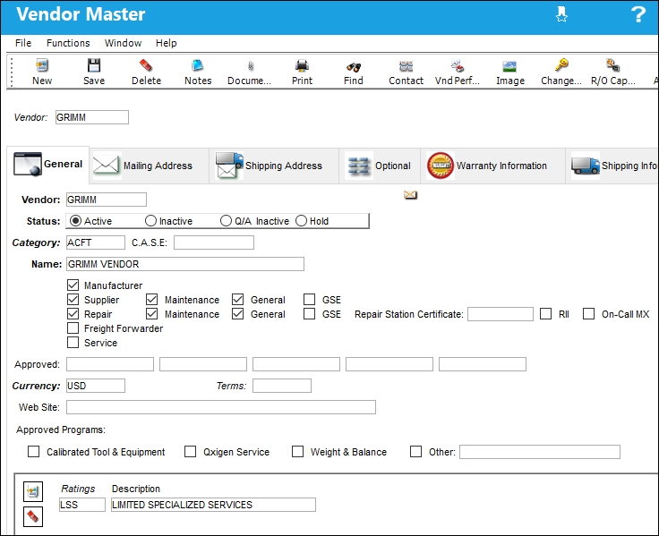The height and width of the screenshot is (536, 659).
Task: Toggle the Repair checkbox
Action: point(73,314)
